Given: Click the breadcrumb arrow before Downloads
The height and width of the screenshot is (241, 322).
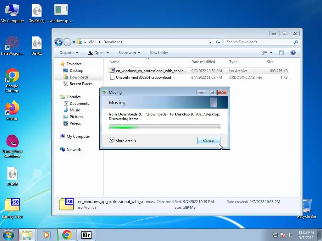Looking at the screenshot, I should [100, 42].
